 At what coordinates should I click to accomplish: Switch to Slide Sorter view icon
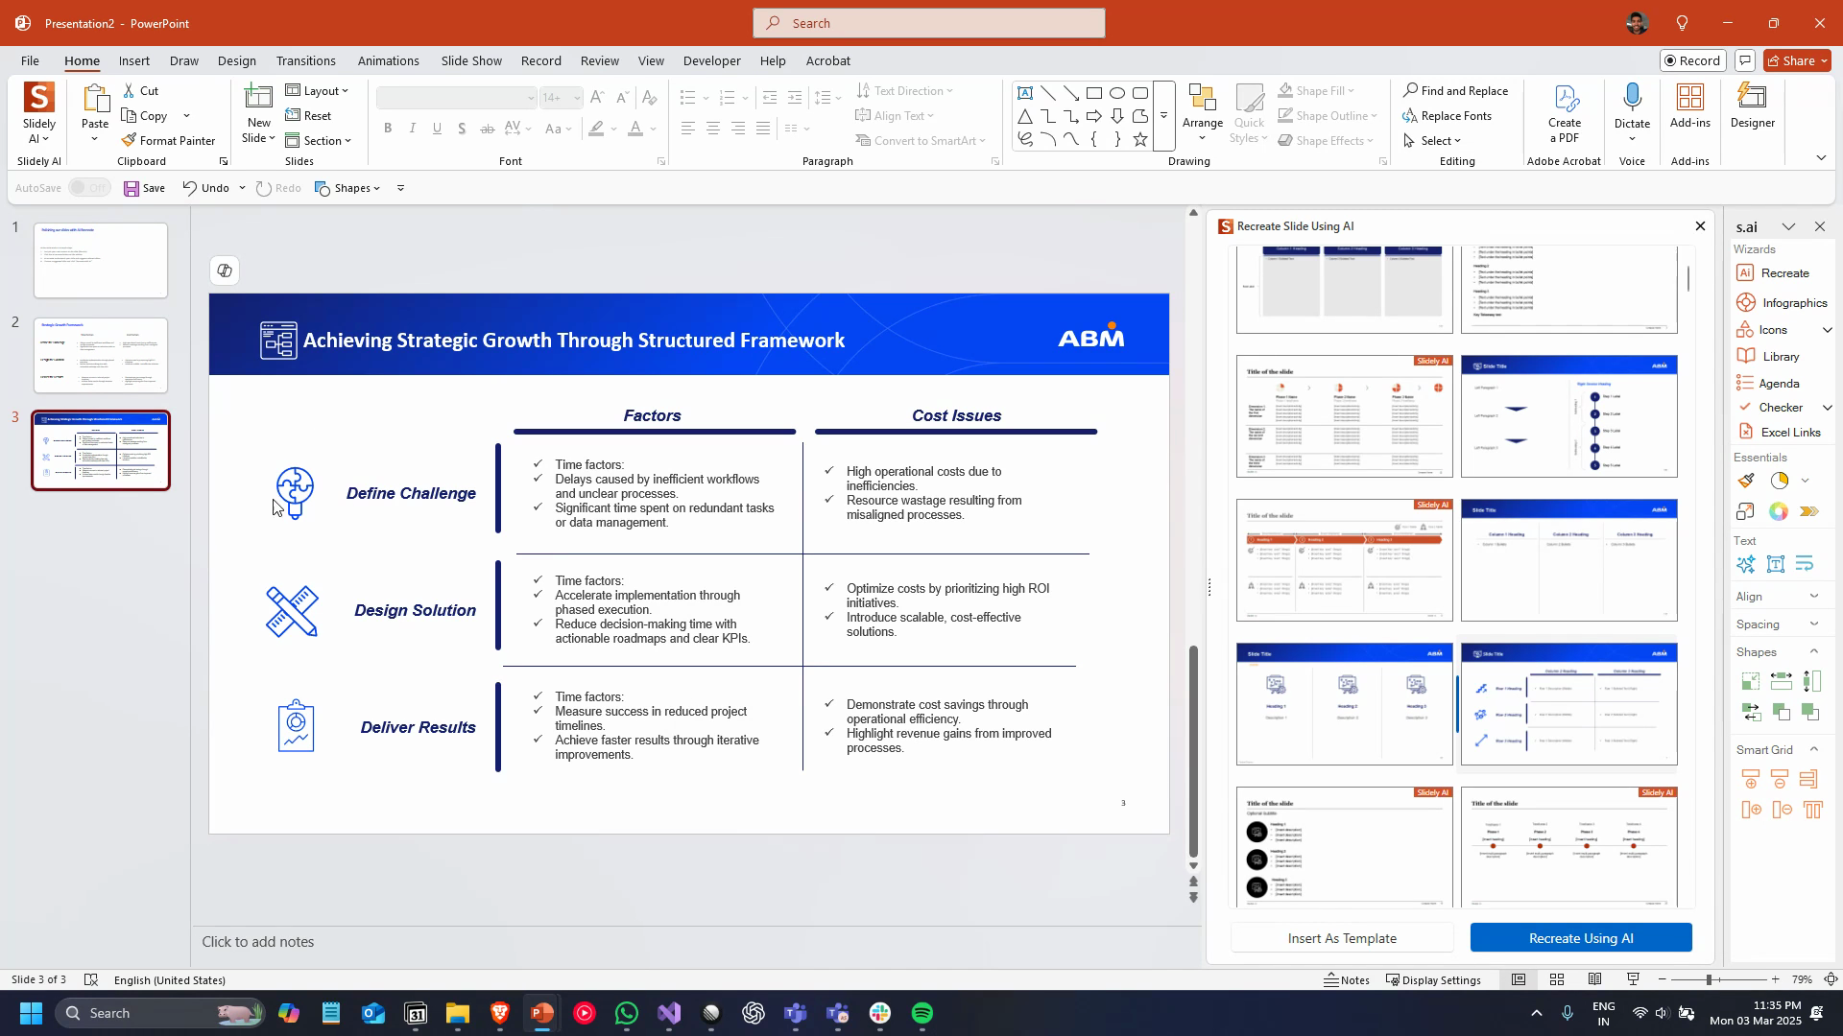(1556, 979)
